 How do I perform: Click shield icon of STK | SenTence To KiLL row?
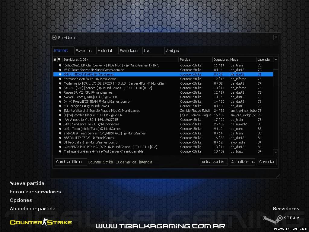tap(60, 124)
